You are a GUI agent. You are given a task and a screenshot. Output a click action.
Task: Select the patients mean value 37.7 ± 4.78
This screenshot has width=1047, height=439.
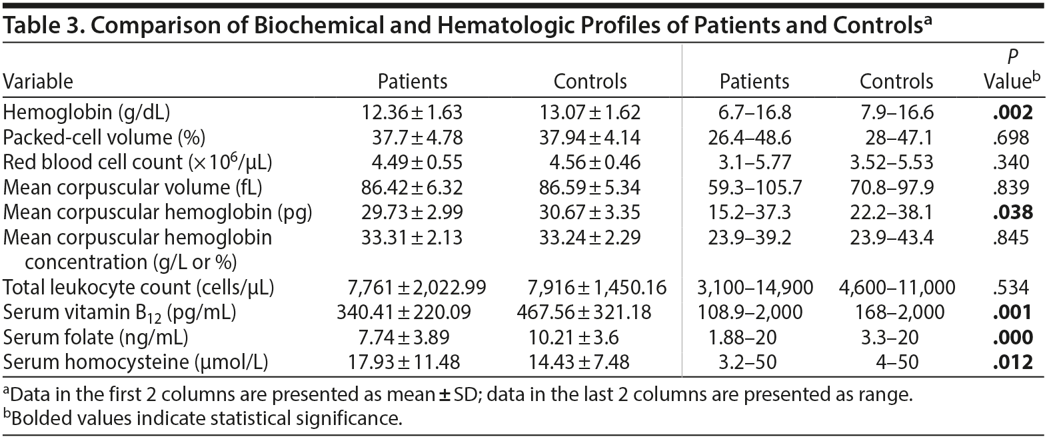coord(417,137)
